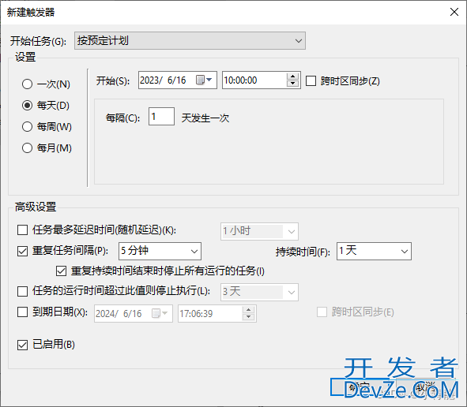Toggle the 已启用(B) checkbox
This screenshot has width=467, height=407.
22,345
